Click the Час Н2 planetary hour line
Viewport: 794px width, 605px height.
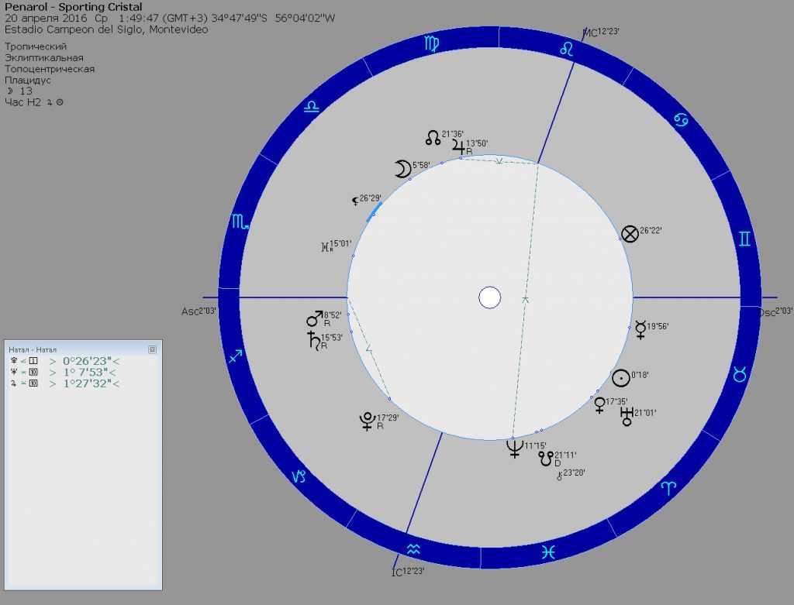[x=34, y=102]
